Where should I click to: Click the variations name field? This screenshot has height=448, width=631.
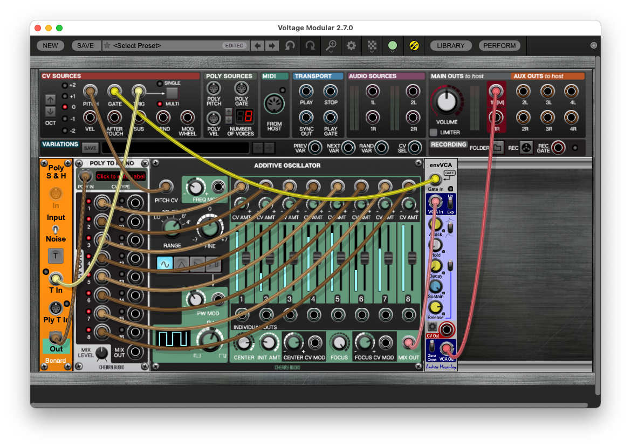pyautogui.click(x=175, y=148)
